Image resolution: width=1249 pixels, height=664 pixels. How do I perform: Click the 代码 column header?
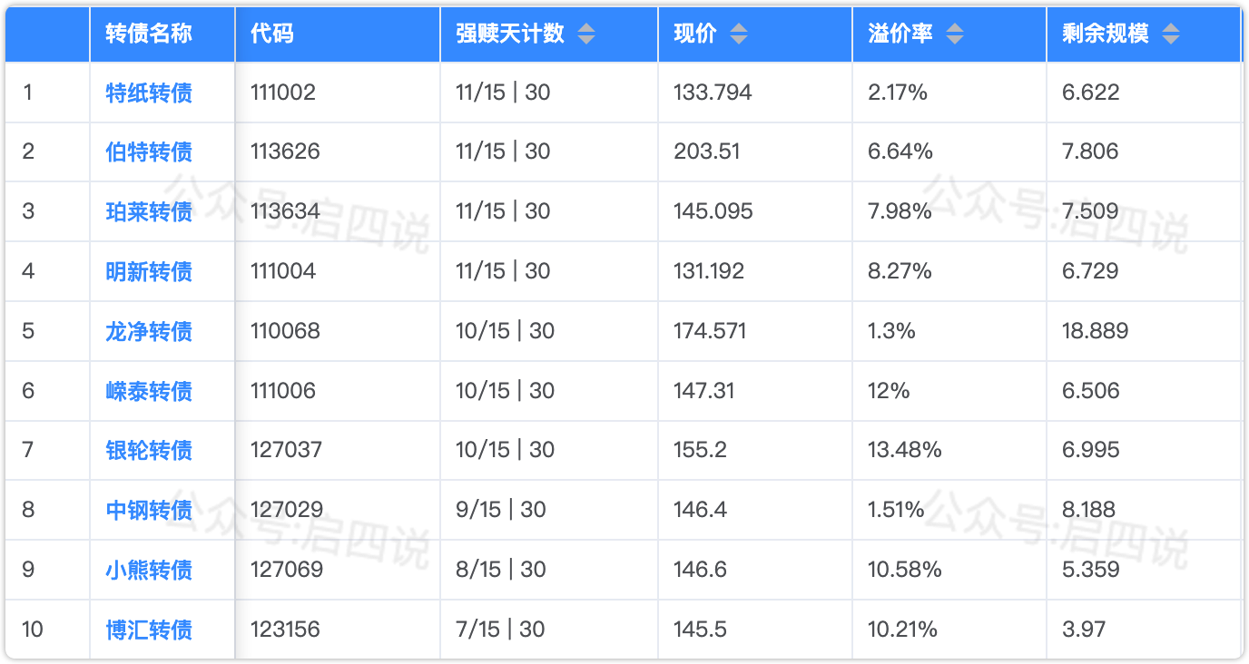click(x=272, y=34)
